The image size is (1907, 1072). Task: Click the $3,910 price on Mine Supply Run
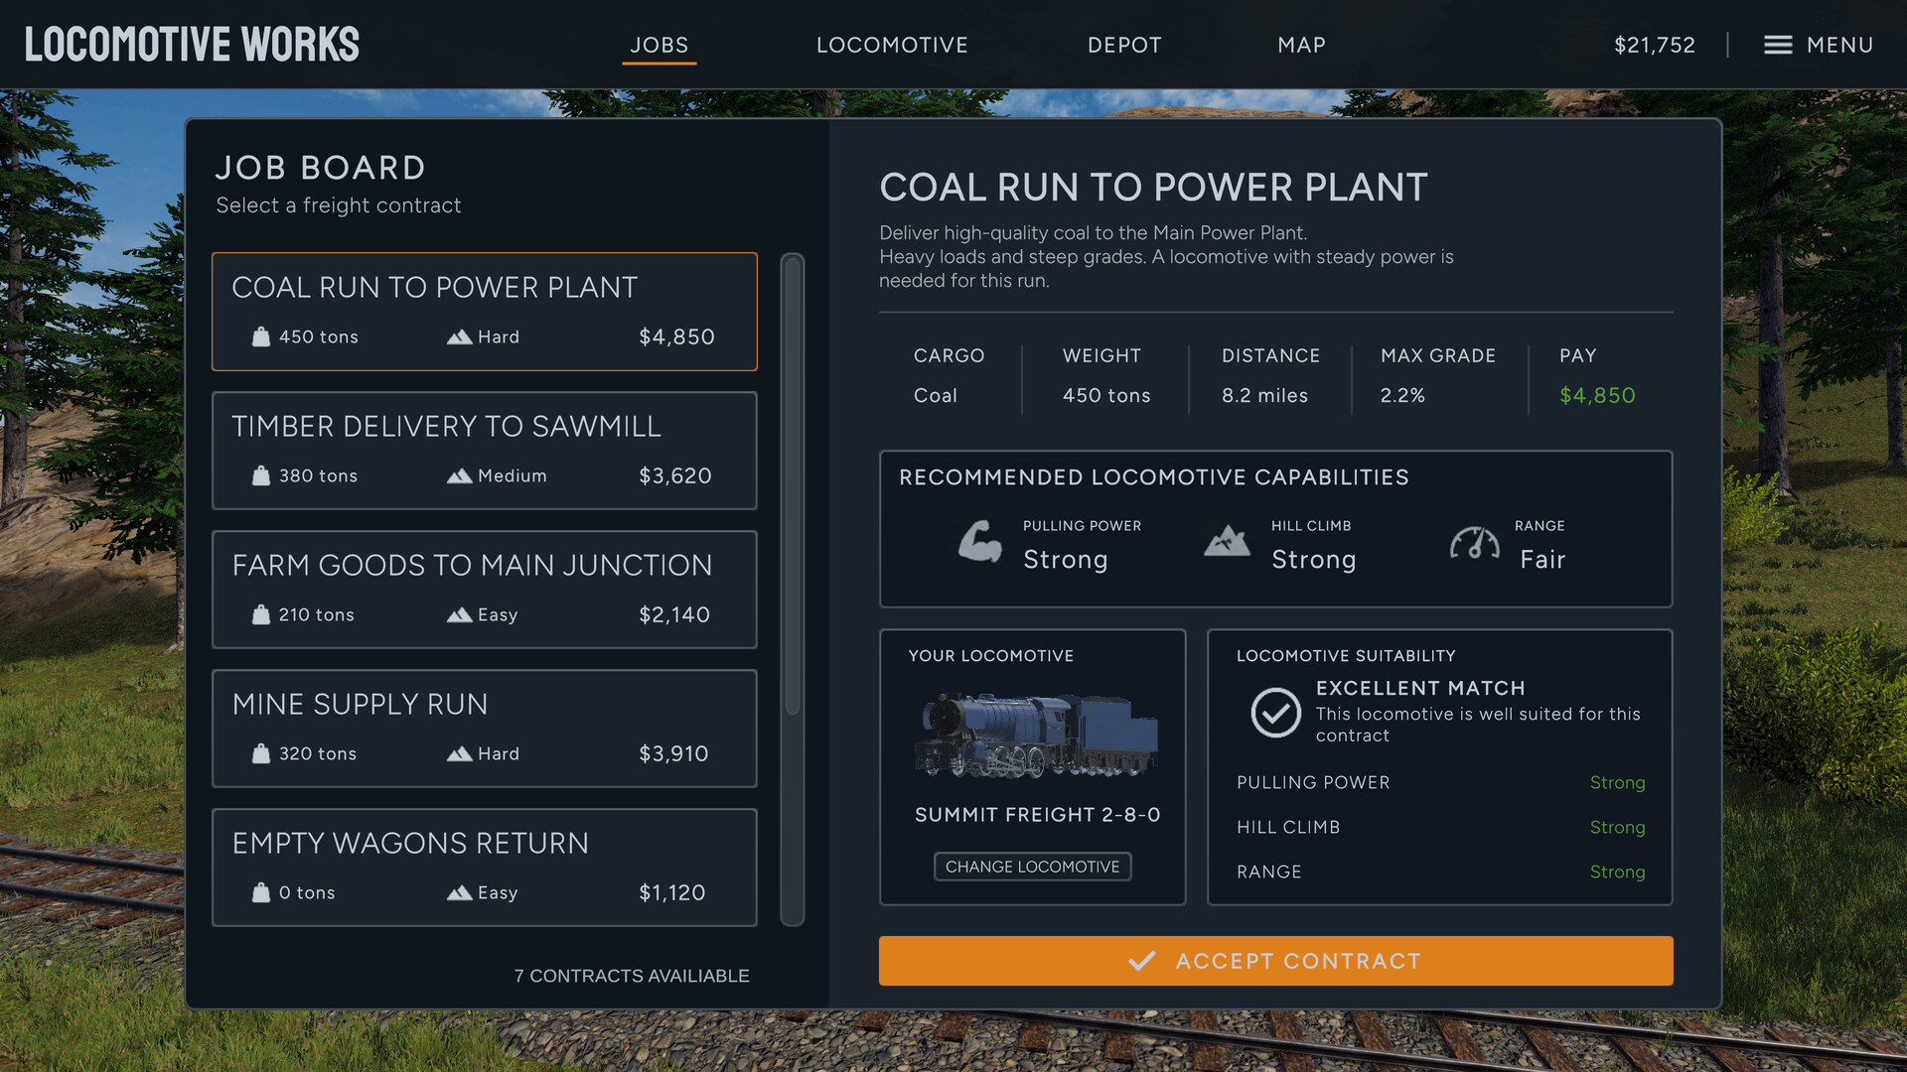click(x=673, y=753)
